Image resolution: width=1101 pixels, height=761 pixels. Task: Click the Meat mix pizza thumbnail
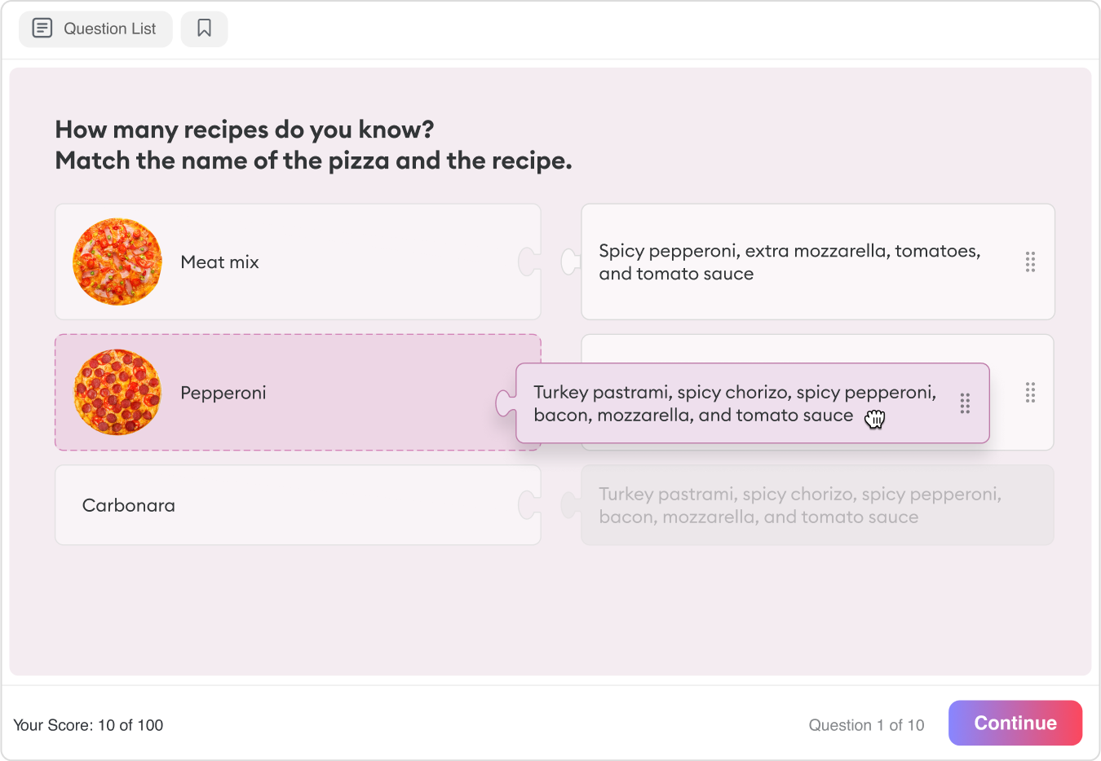[x=117, y=262]
